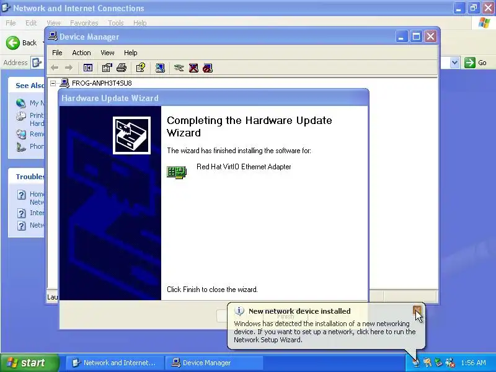Close the New network device balloon
Screen dimensions: 496x372
click(x=417, y=311)
